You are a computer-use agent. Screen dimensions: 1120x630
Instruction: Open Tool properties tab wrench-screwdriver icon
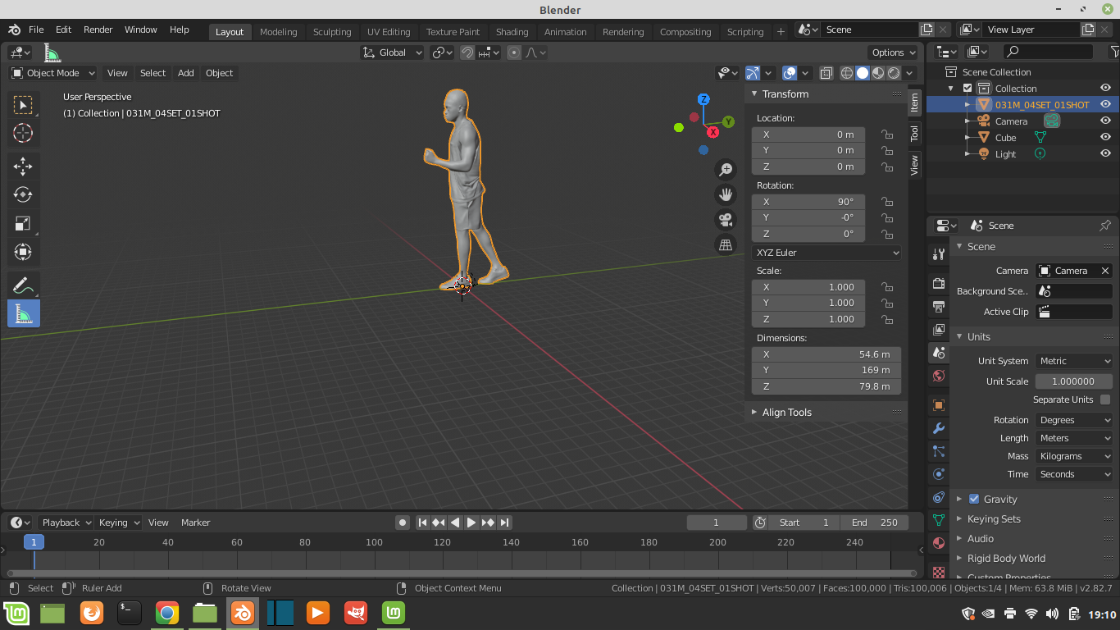(939, 254)
